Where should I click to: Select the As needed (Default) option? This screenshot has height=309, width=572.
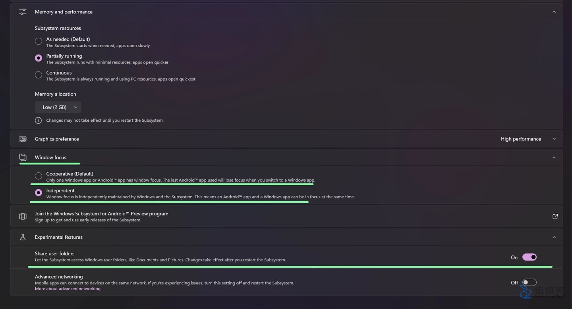(x=39, y=41)
